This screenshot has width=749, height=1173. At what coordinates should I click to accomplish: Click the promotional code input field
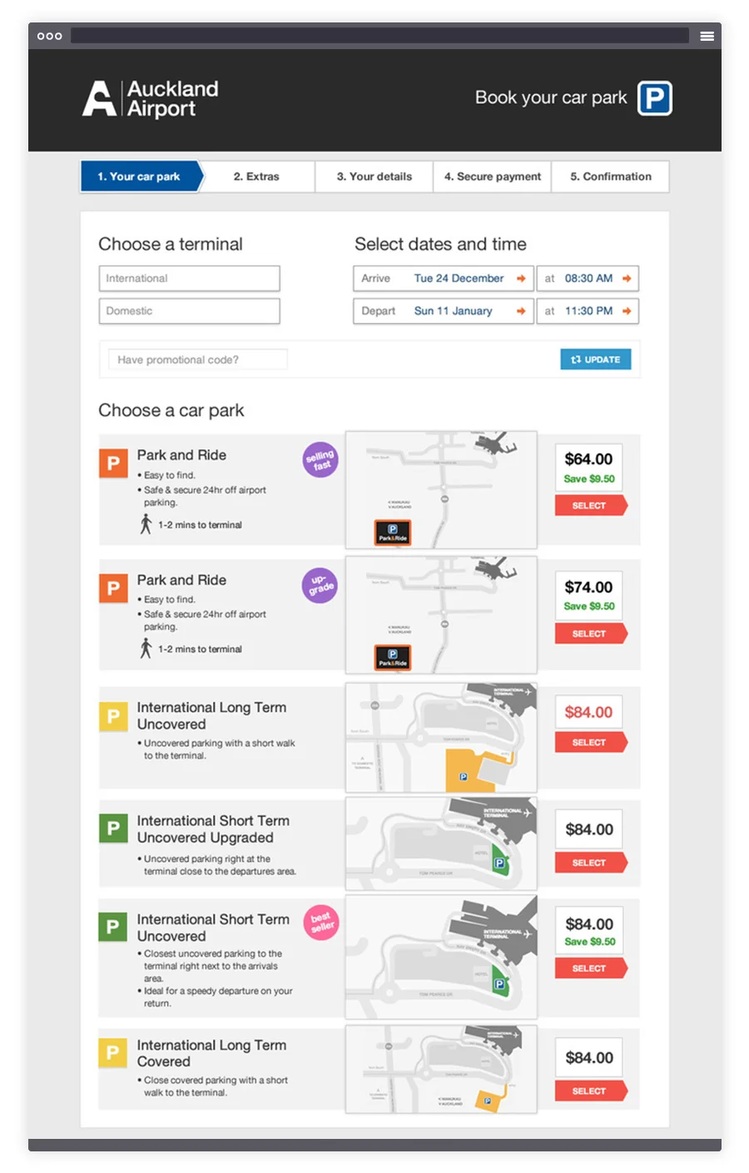coord(198,359)
